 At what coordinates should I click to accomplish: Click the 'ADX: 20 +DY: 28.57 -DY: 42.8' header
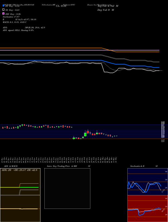19,170
